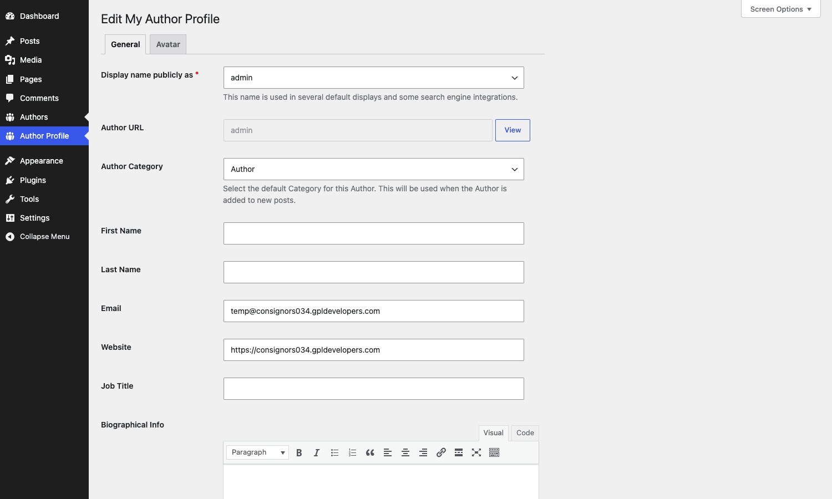Click the Tools wrench icon

tap(10, 199)
